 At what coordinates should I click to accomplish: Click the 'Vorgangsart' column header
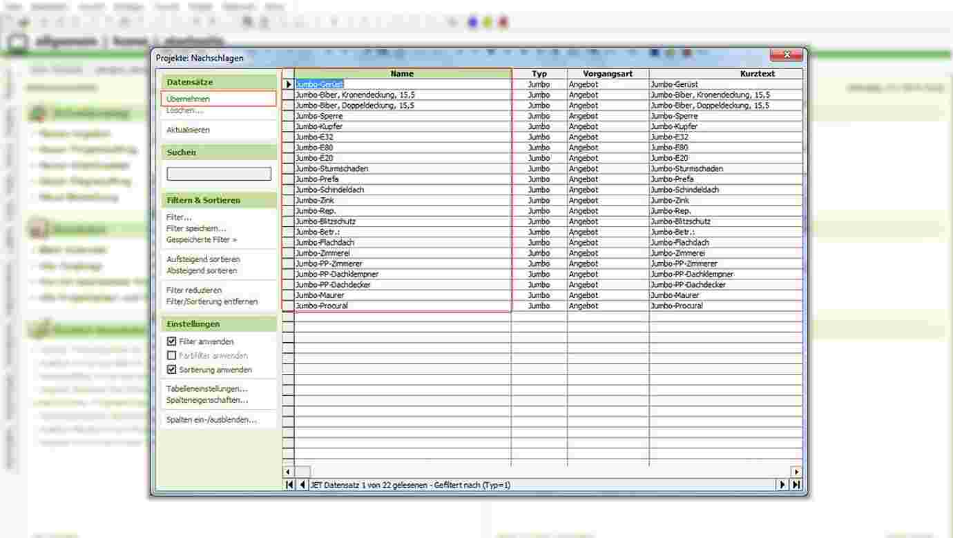[607, 74]
